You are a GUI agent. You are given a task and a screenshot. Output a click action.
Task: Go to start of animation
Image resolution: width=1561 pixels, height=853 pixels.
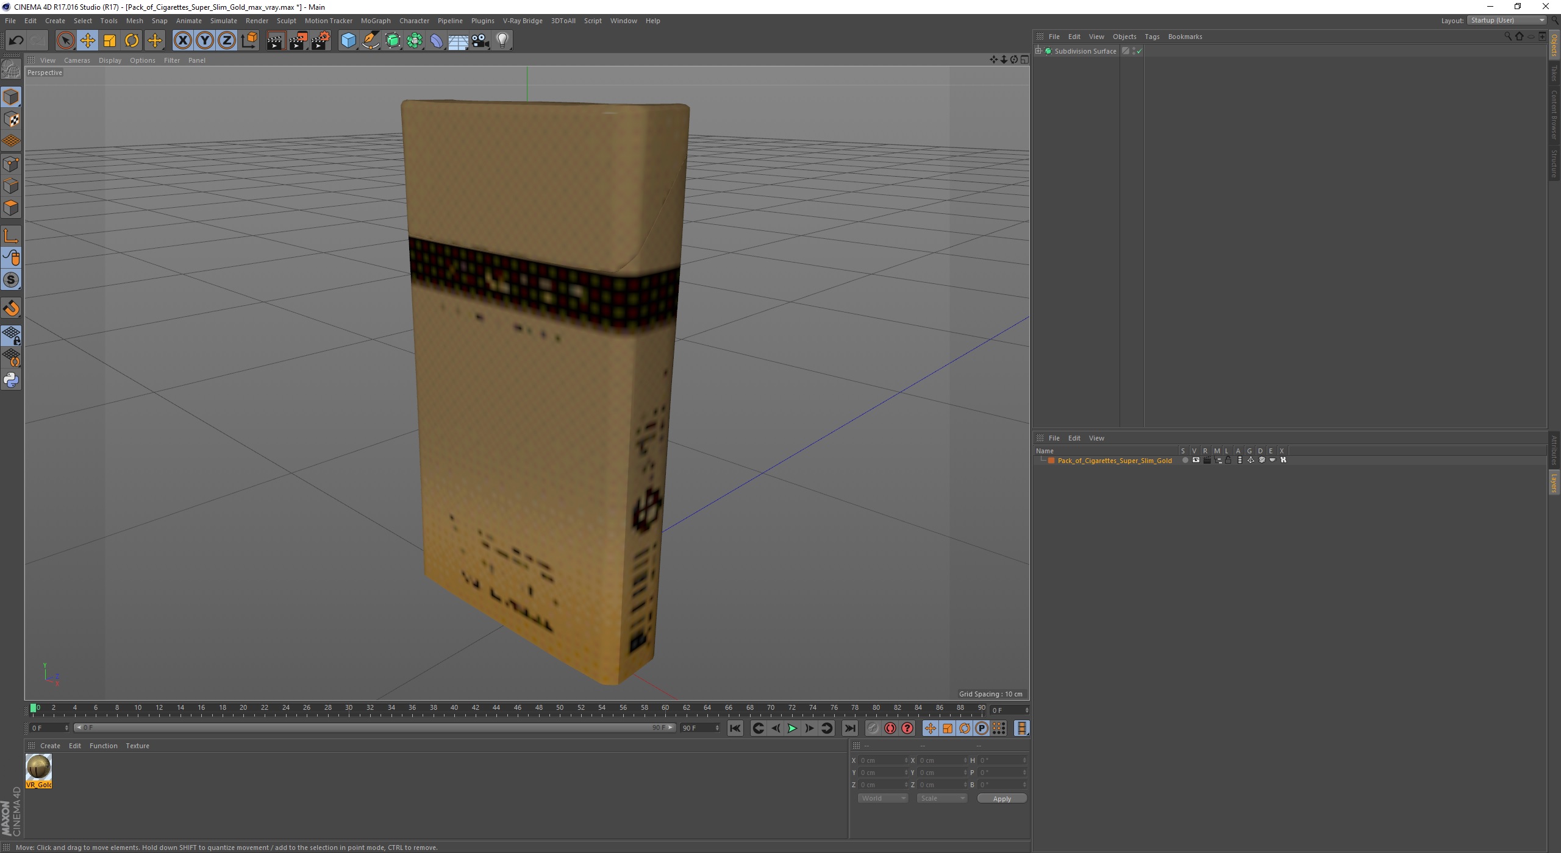(x=735, y=728)
